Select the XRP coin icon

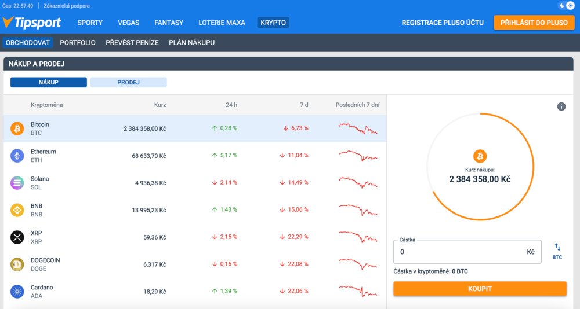pos(17,237)
